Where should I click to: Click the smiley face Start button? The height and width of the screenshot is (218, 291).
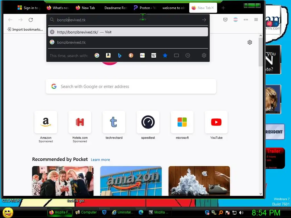(8, 212)
